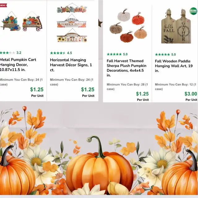Click the NEW! badge on pumpkin cart
The width and height of the screenshot is (198, 198).
tap(3, 5)
